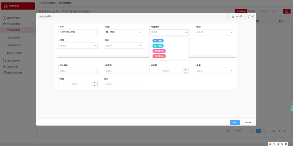Click the 学生姓名 input field

(x=78, y=71)
